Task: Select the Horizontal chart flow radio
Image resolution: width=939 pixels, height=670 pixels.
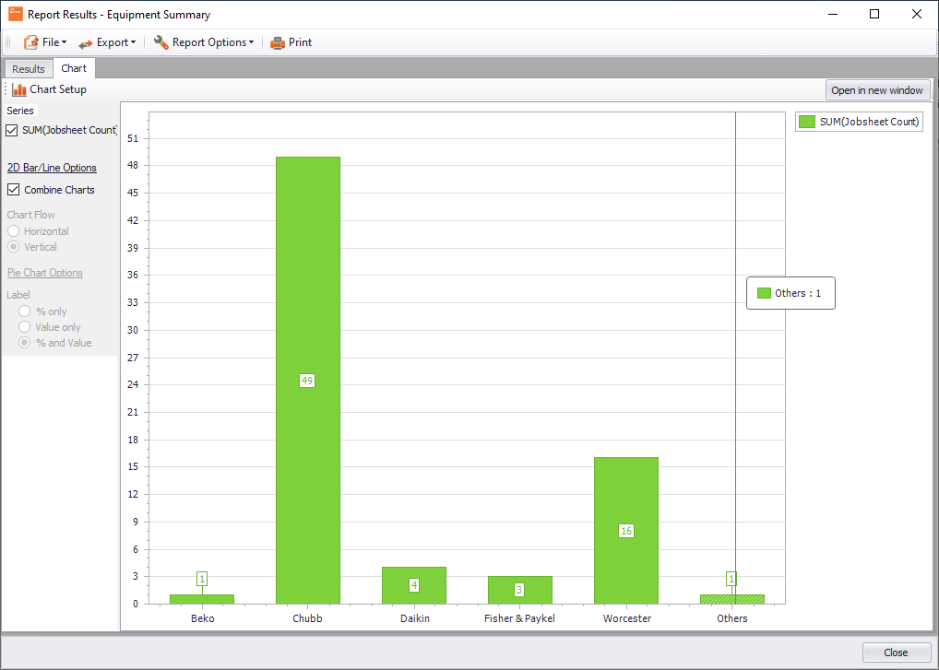Action: pos(13,231)
